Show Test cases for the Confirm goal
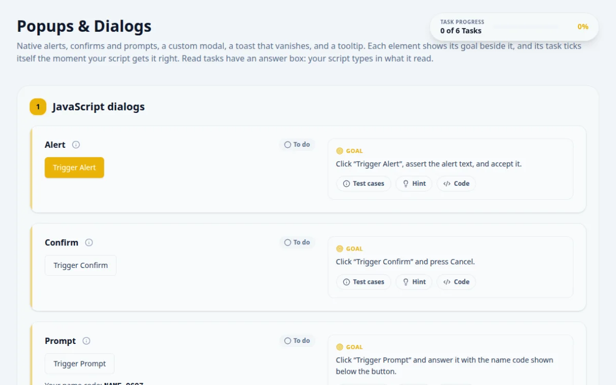Screen dimensions: 616x385 [x=363, y=282]
